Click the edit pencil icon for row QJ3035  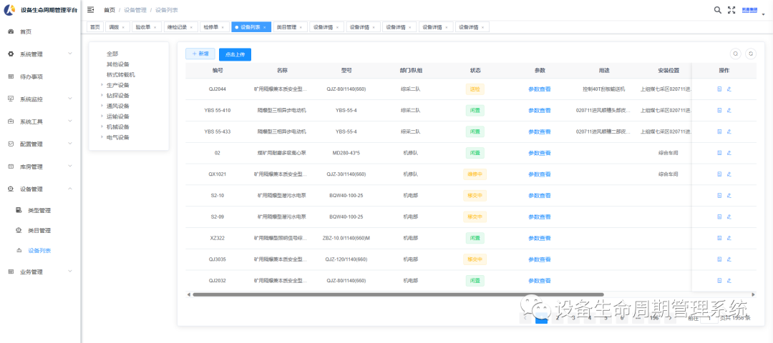[x=729, y=259]
